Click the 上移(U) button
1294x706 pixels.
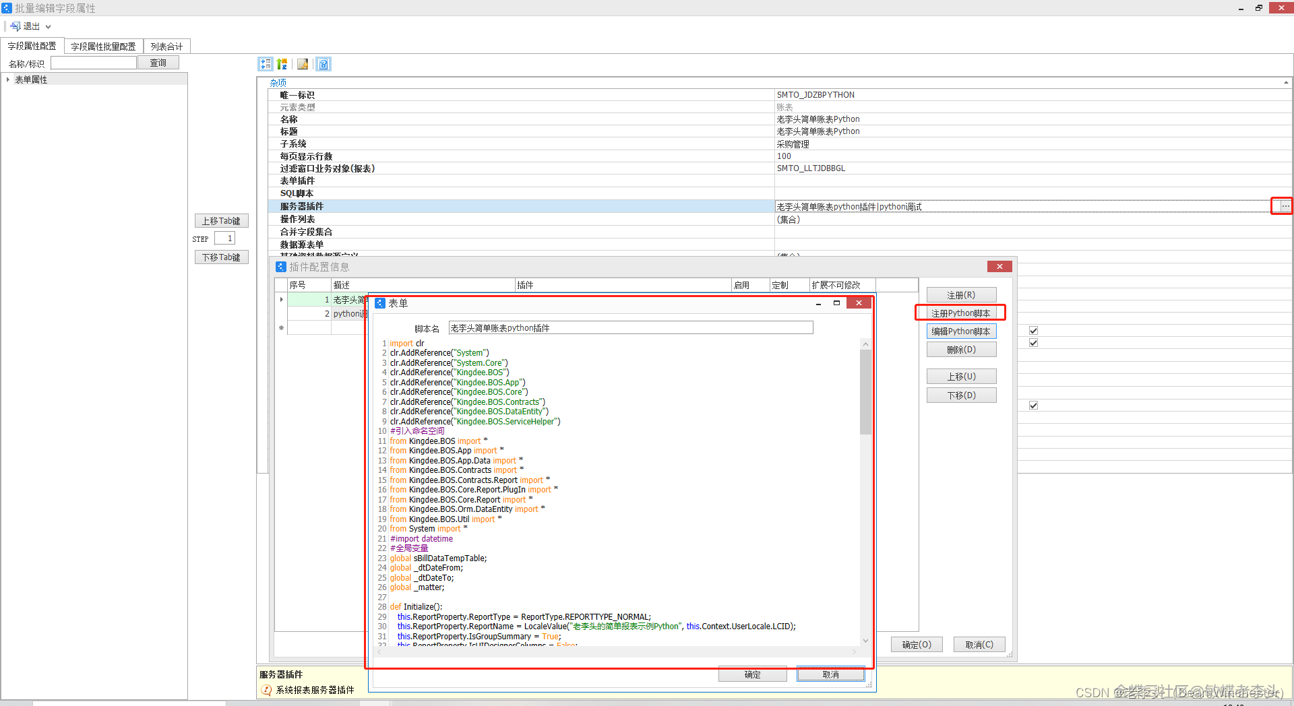(961, 377)
